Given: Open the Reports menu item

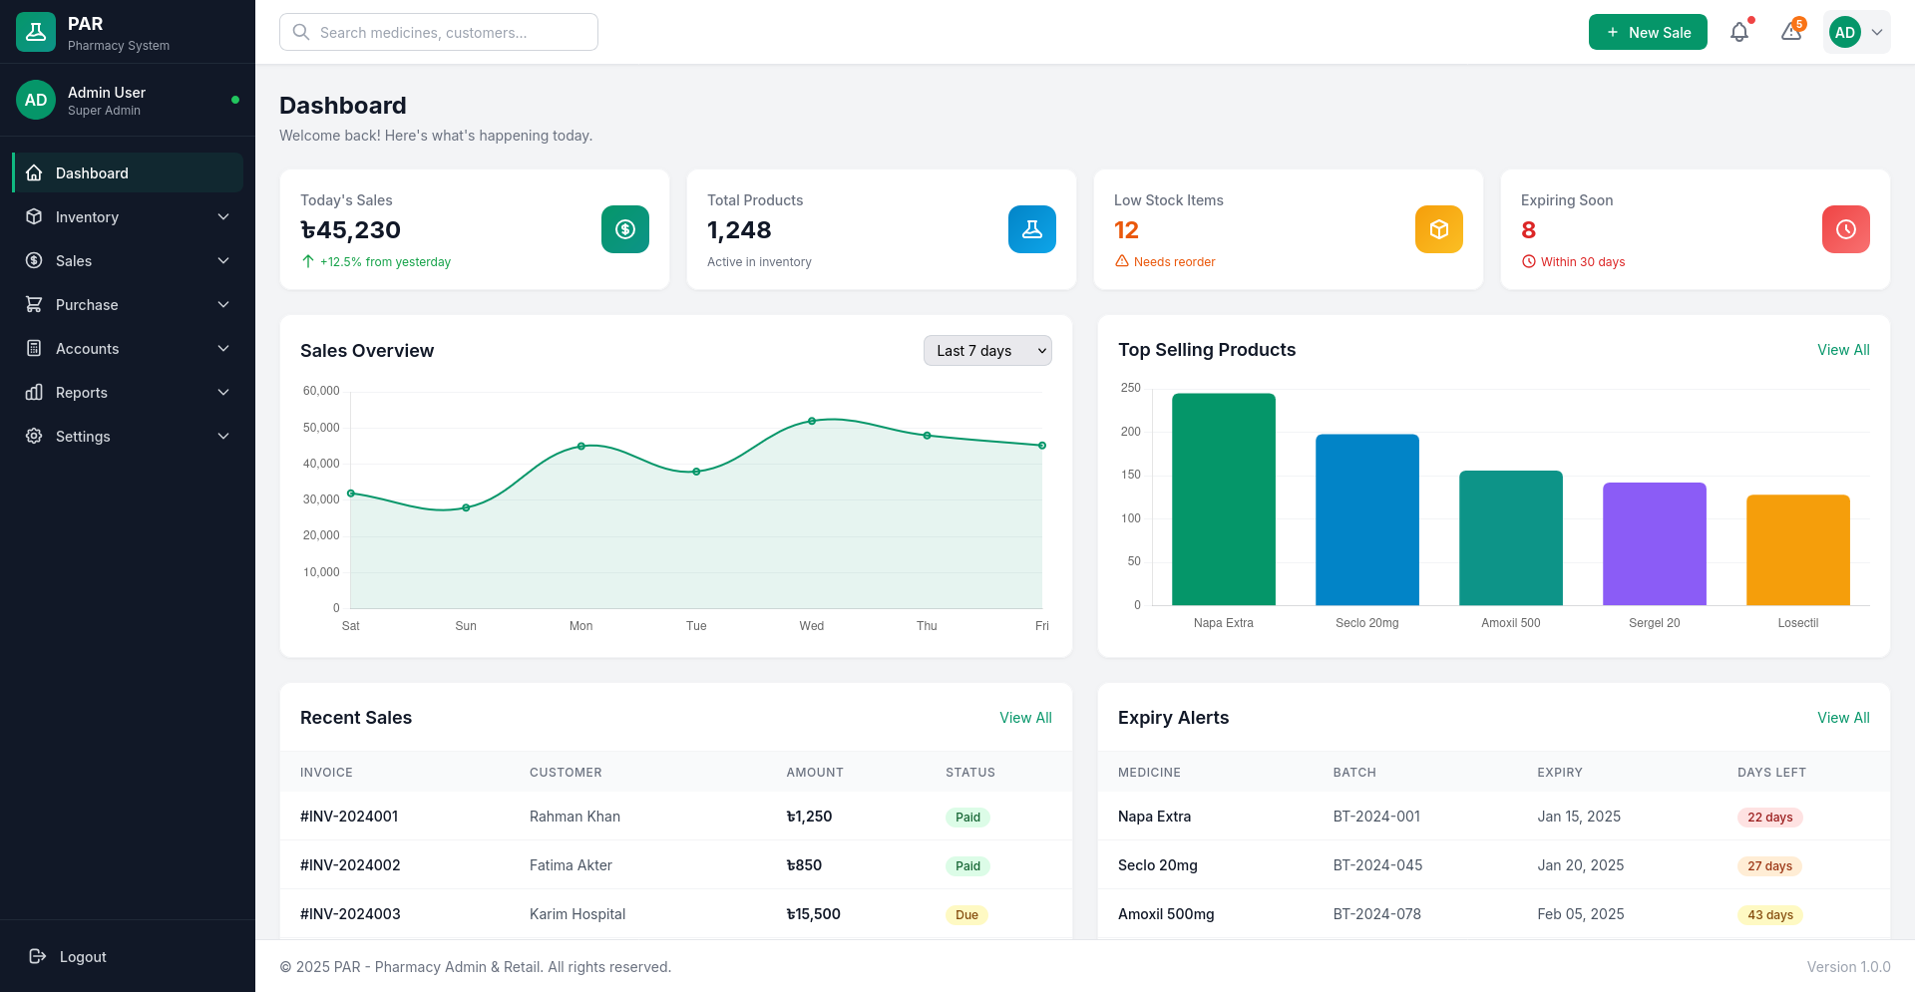Looking at the screenshot, I should [81, 392].
